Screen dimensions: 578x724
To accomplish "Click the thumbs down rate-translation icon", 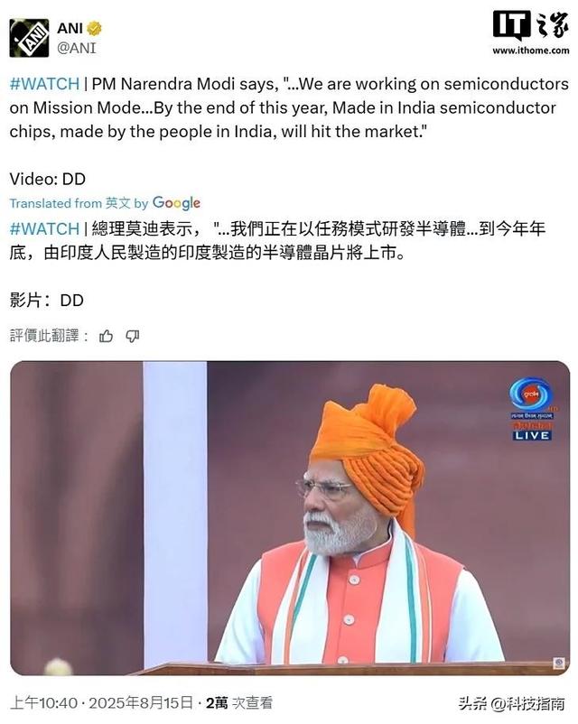I will (133, 336).
